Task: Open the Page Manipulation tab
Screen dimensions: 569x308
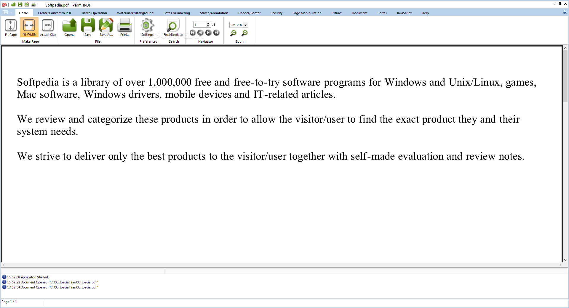Action: (307, 13)
